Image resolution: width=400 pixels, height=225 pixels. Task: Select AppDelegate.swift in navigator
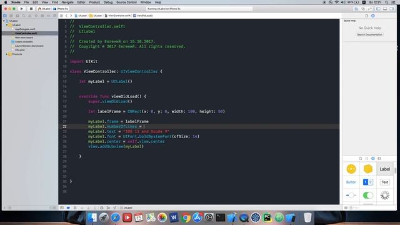pos(25,29)
